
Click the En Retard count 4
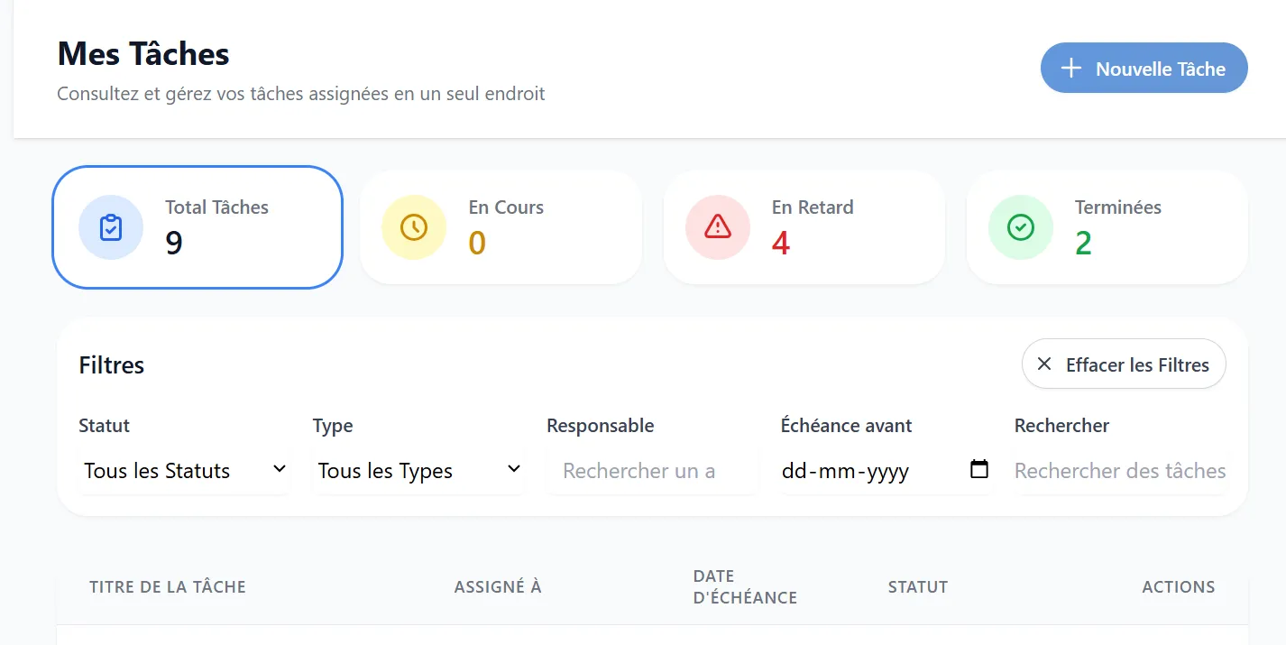[781, 244]
